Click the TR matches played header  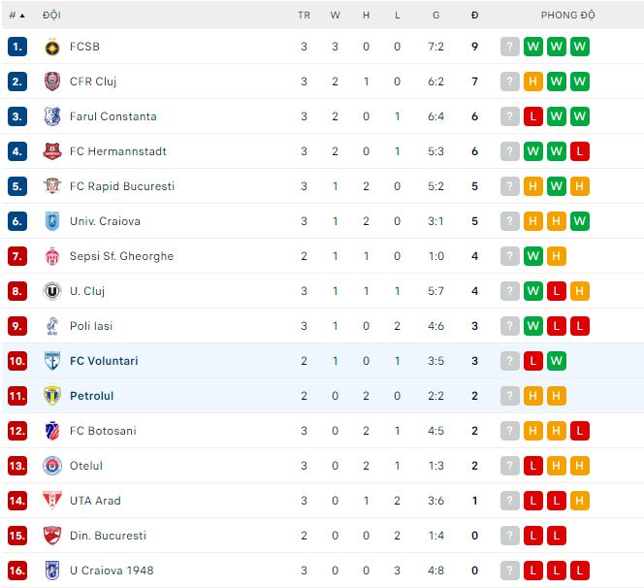(x=304, y=16)
